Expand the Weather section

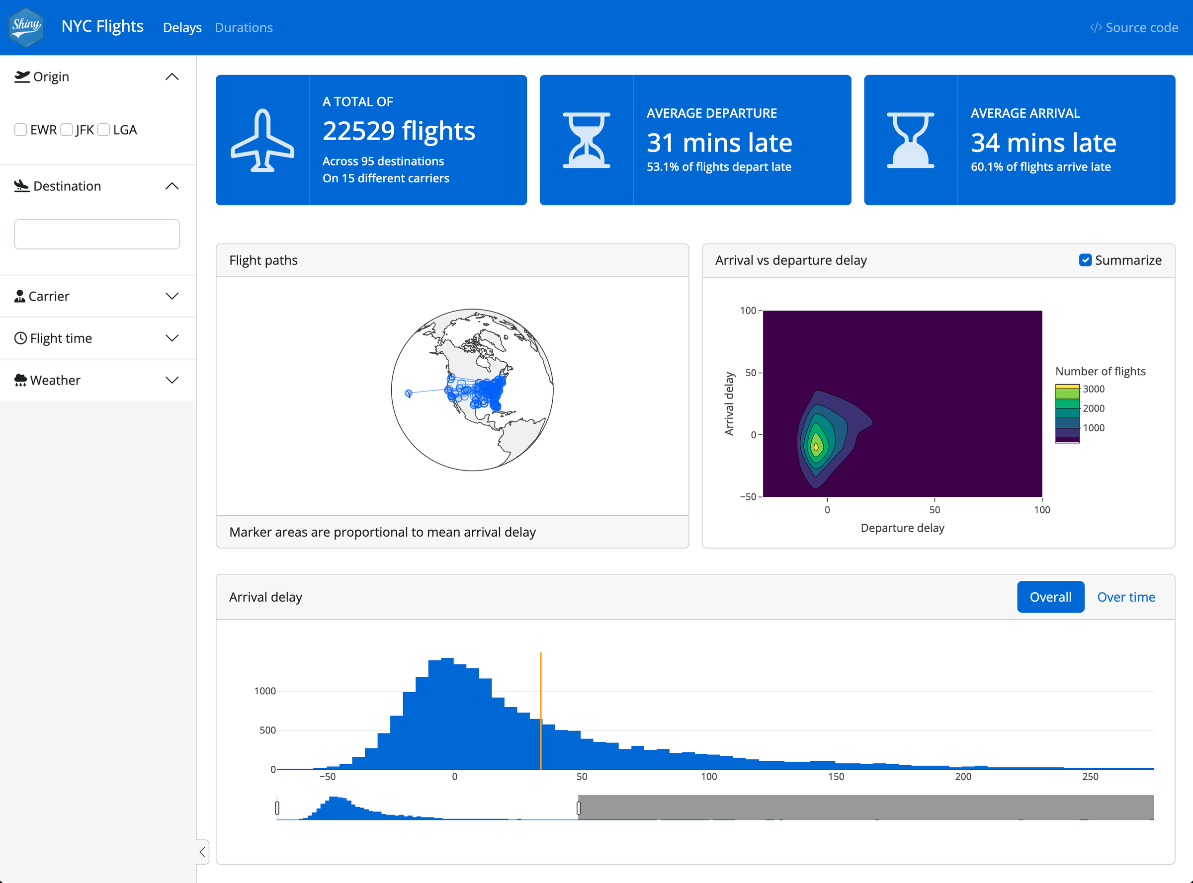171,380
